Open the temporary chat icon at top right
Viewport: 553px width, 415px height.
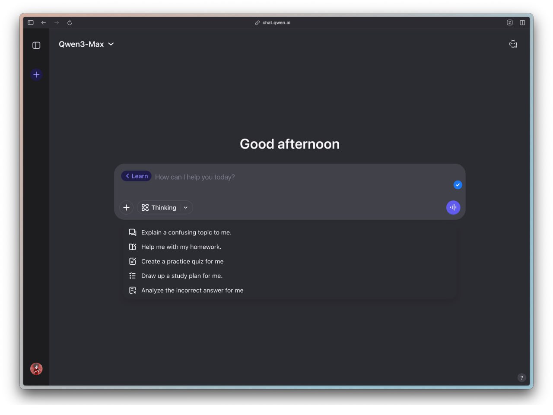pos(513,44)
